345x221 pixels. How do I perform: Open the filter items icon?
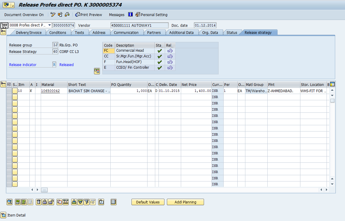pyautogui.click(x=86, y=202)
